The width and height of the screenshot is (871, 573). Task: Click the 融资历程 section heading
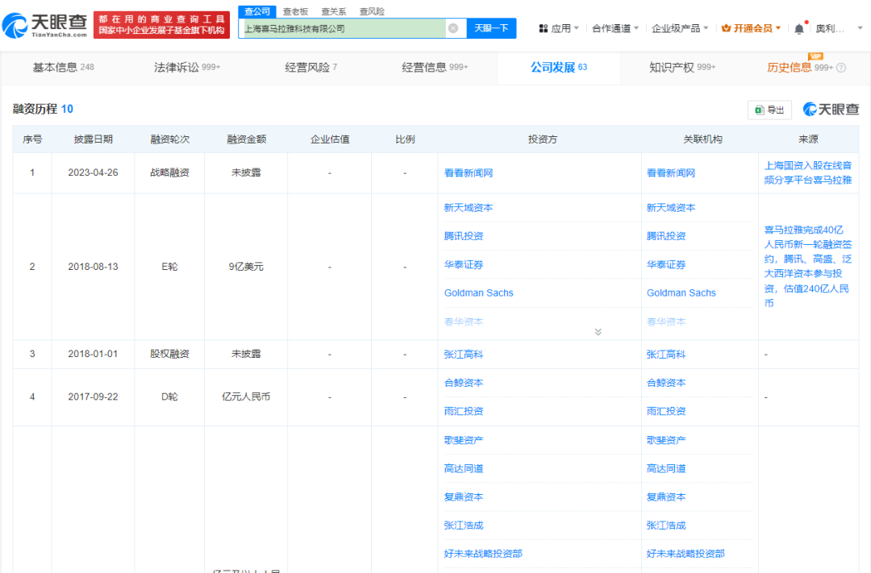pos(43,109)
